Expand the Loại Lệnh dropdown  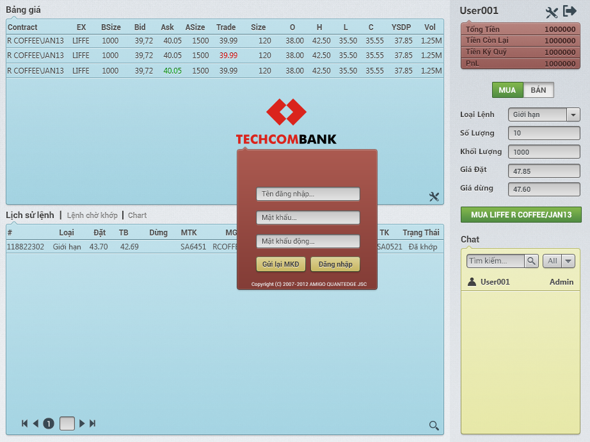[x=573, y=114]
